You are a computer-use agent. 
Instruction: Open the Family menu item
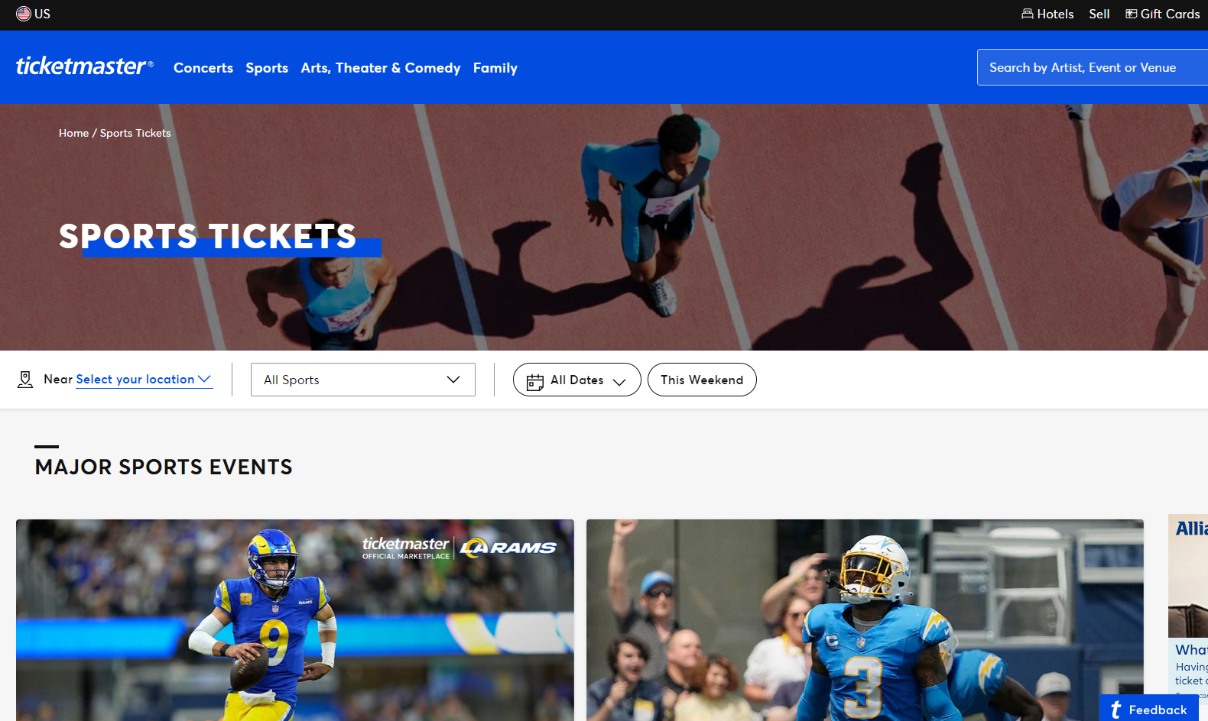point(495,68)
